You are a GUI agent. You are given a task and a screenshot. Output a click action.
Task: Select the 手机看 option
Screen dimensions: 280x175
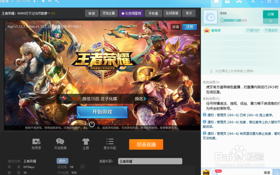153,13
